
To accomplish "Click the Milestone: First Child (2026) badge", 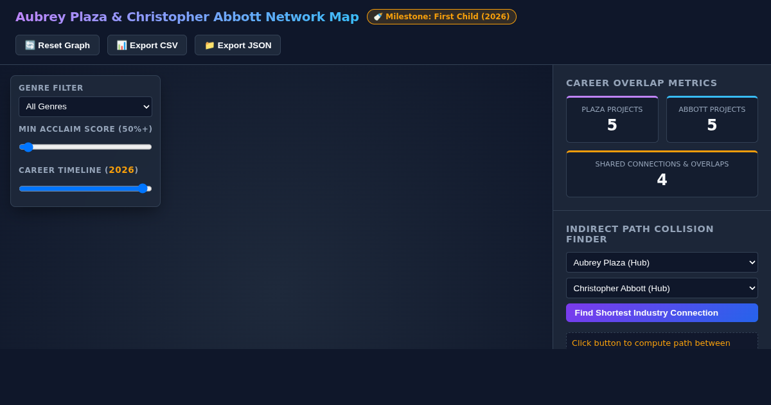I will tap(441, 17).
